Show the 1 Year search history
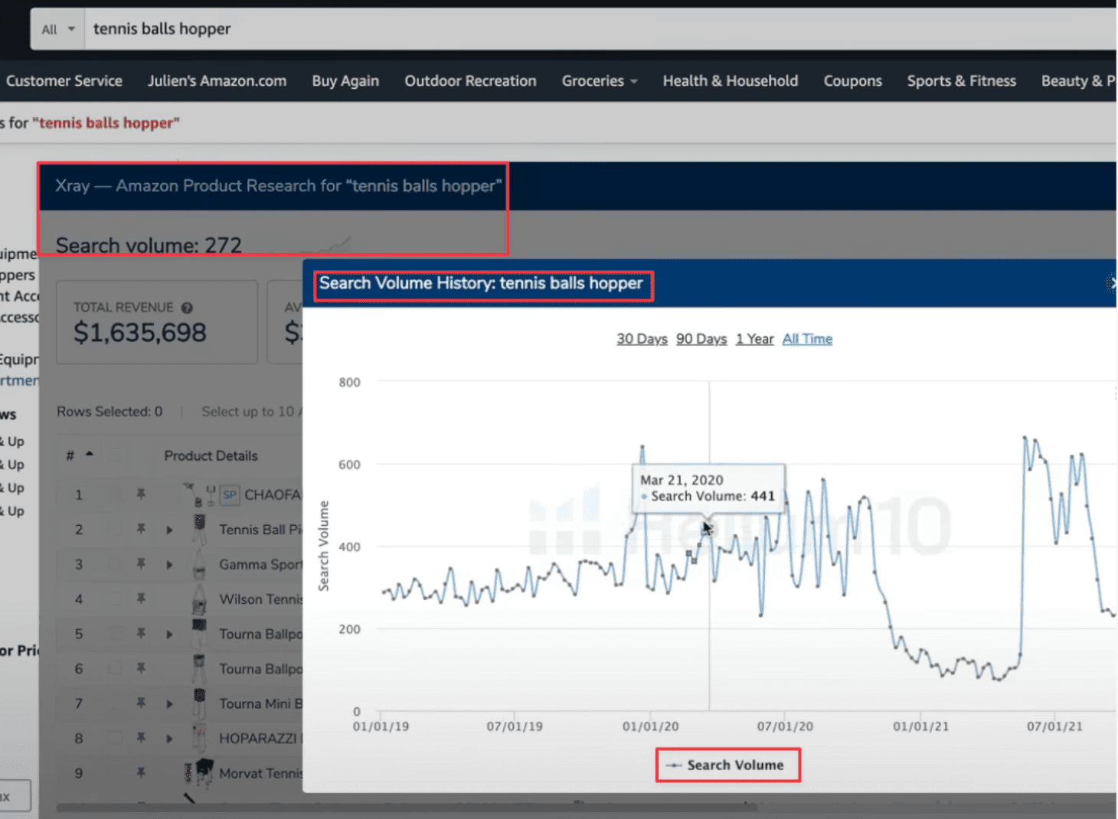This screenshot has height=819, width=1118. [x=754, y=339]
